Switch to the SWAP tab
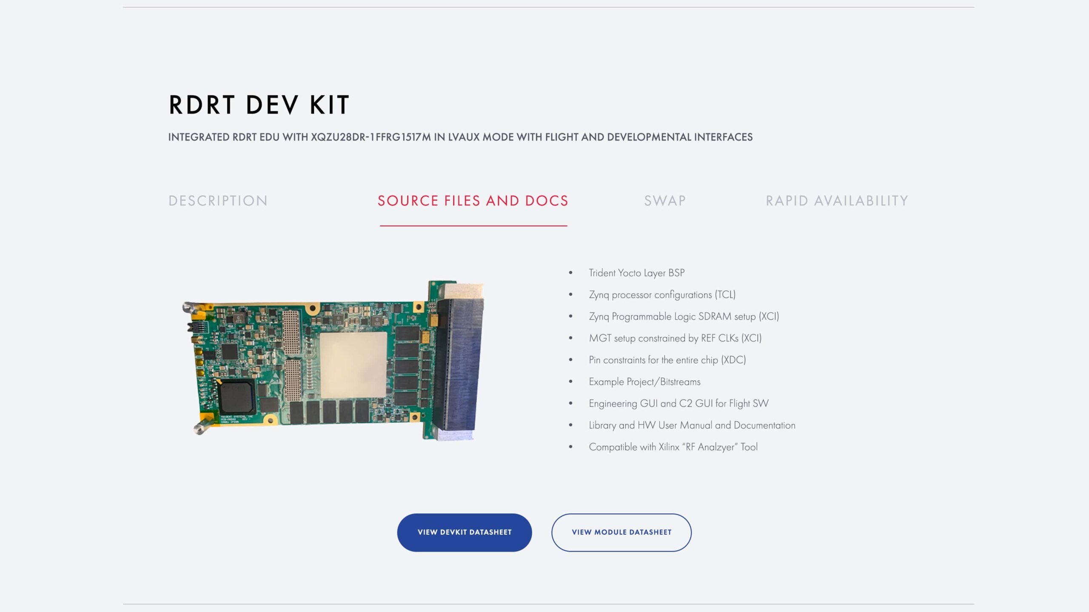This screenshot has height=612, width=1089. point(665,201)
